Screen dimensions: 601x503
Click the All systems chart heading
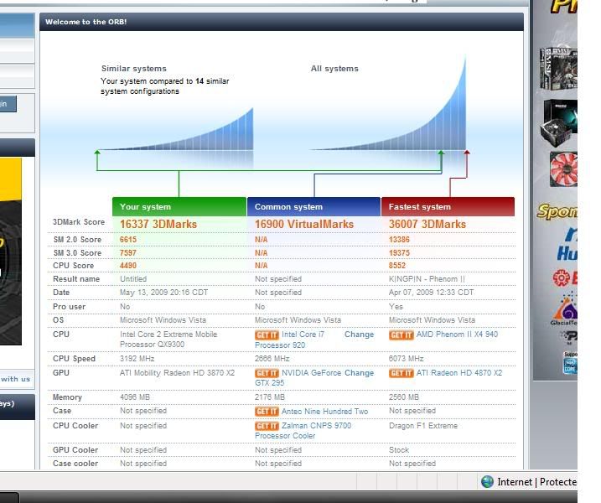coord(334,69)
